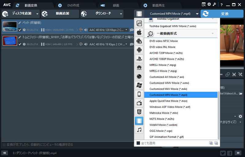Click the rename pencil icon for ペット (吹替版)
This screenshot has height=157, width=245.
pos(20,23)
